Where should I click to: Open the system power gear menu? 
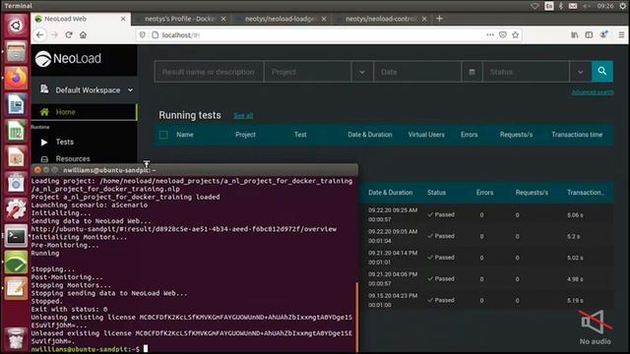(x=623, y=6)
